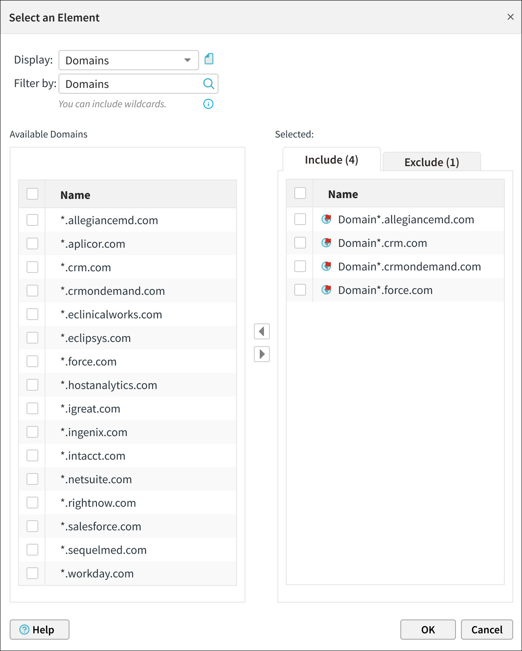This screenshot has width=522, height=651.
Task: Check the *.salesforce.com checkbox
Action: point(32,526)
